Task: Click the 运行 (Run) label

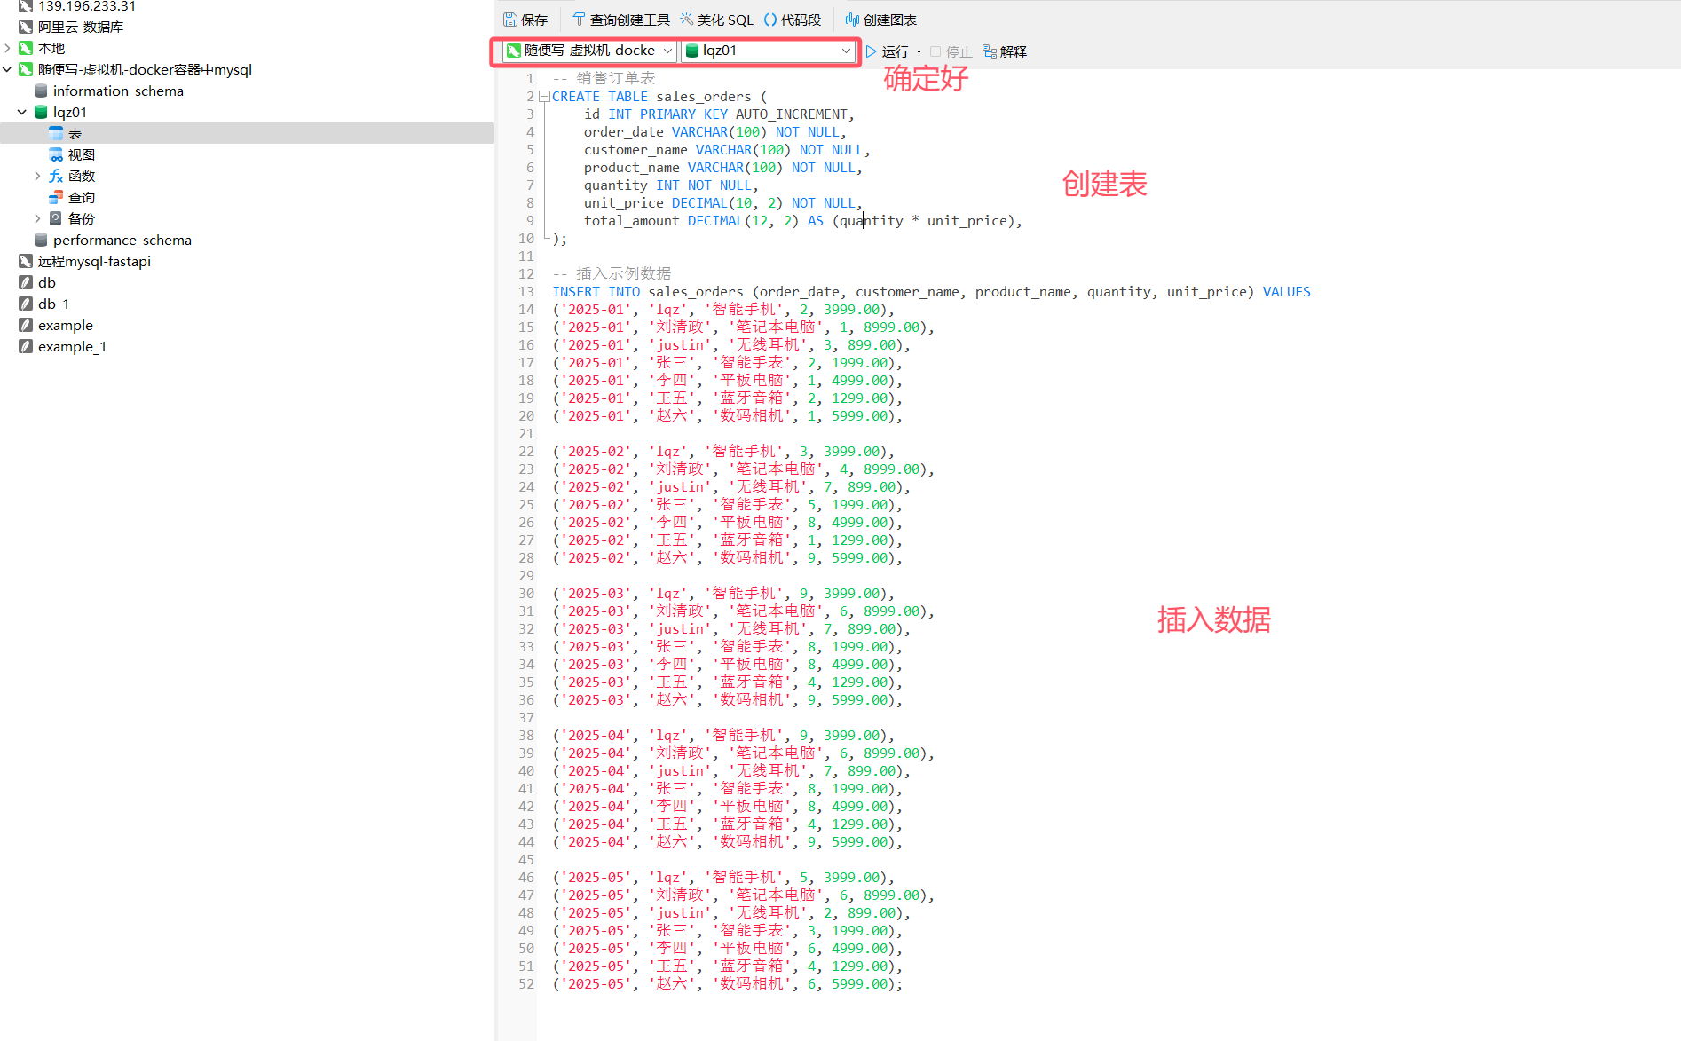Action: point(895,51)
